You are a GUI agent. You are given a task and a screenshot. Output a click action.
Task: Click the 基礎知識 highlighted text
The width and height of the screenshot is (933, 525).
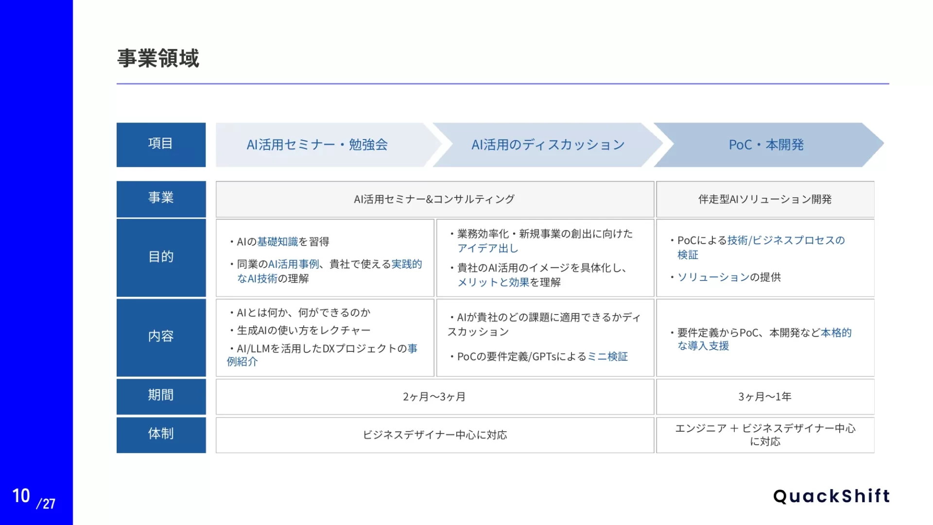277,242
